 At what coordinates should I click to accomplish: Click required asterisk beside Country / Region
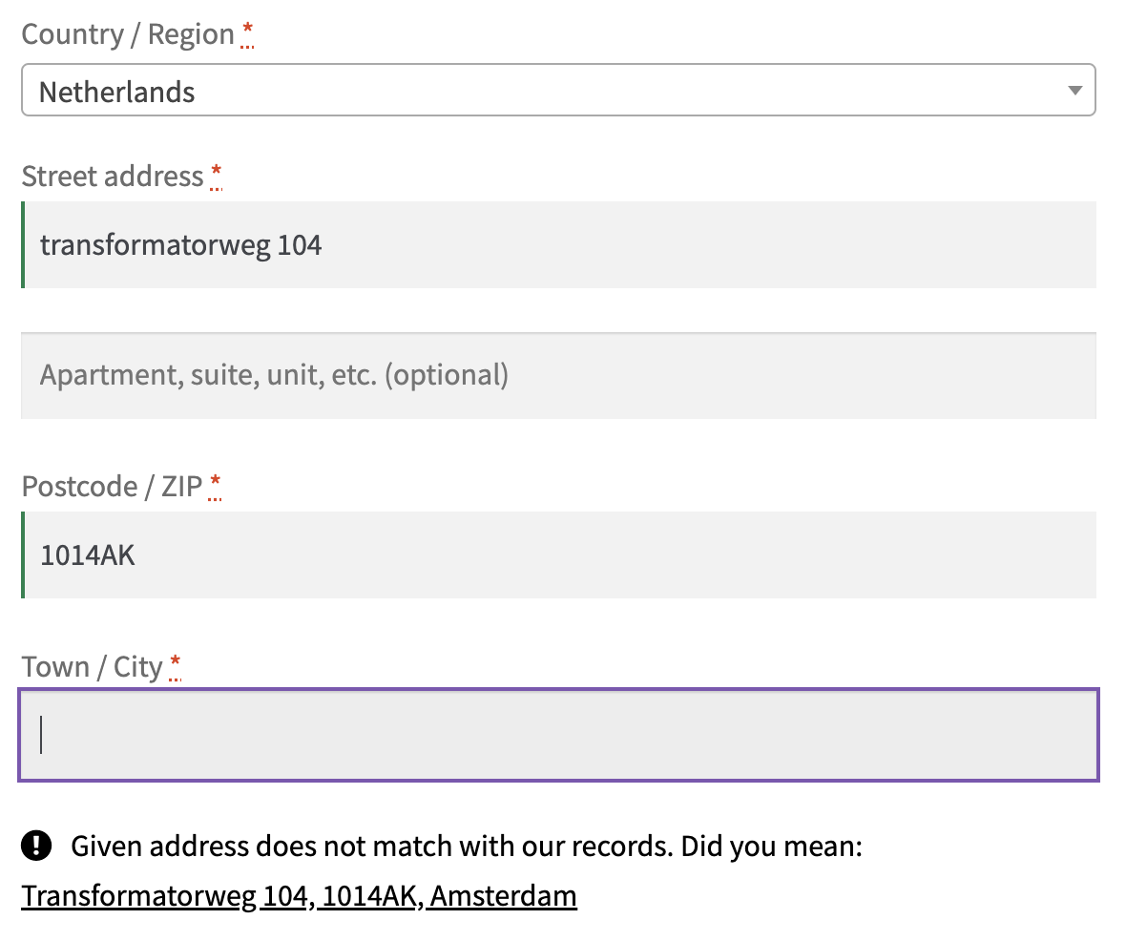248,33
